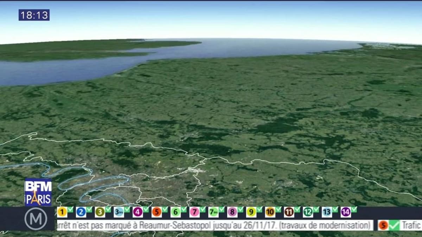Click the green checkmark beside line 1
The height and width of the screenshot is (237, 422).
tap(70, 210)
